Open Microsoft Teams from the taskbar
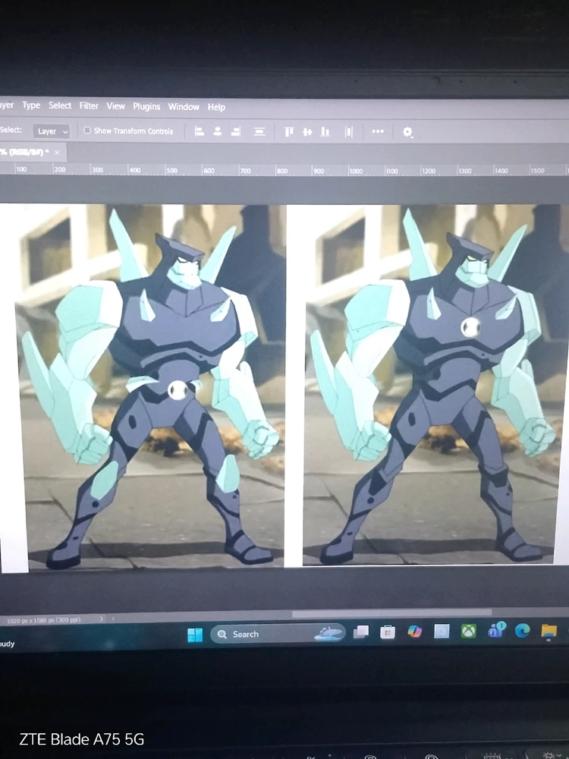This screenshot has width=569, height=759. coord(496,630)
